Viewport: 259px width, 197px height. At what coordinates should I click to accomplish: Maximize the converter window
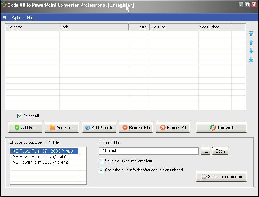[x=247, y=5]
